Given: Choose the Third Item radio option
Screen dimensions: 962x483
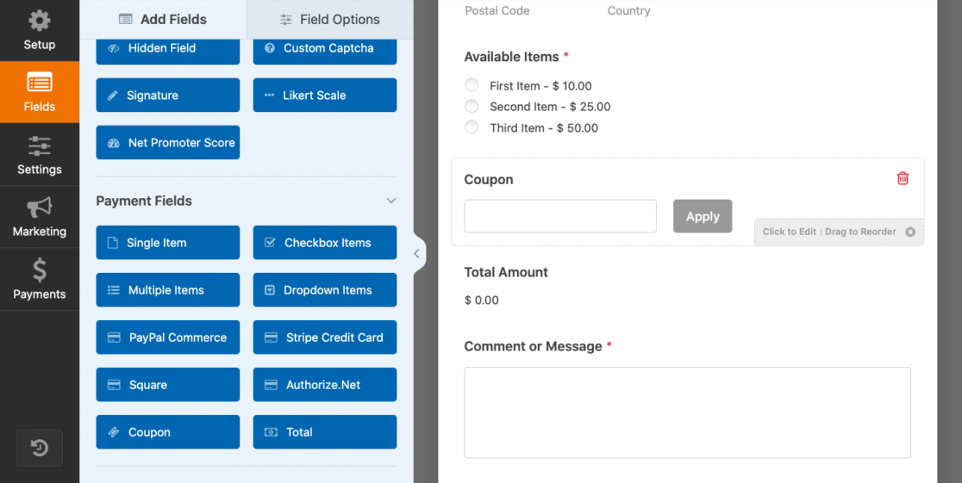Looking at the screenshot, I should 472,127.
